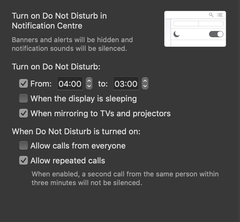Enable When the display is sleeping

24,99
